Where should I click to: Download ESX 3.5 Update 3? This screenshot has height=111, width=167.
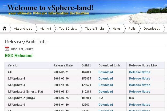[106, 85]
